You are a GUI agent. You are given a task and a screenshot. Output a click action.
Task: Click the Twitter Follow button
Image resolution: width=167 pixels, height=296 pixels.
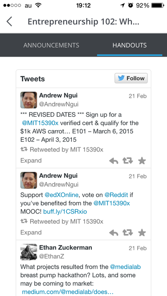click(x=131, y=78)
